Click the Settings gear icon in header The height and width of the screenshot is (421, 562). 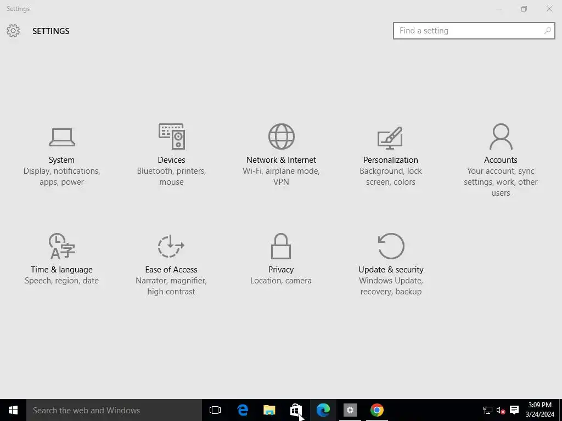tap(13, 31)
